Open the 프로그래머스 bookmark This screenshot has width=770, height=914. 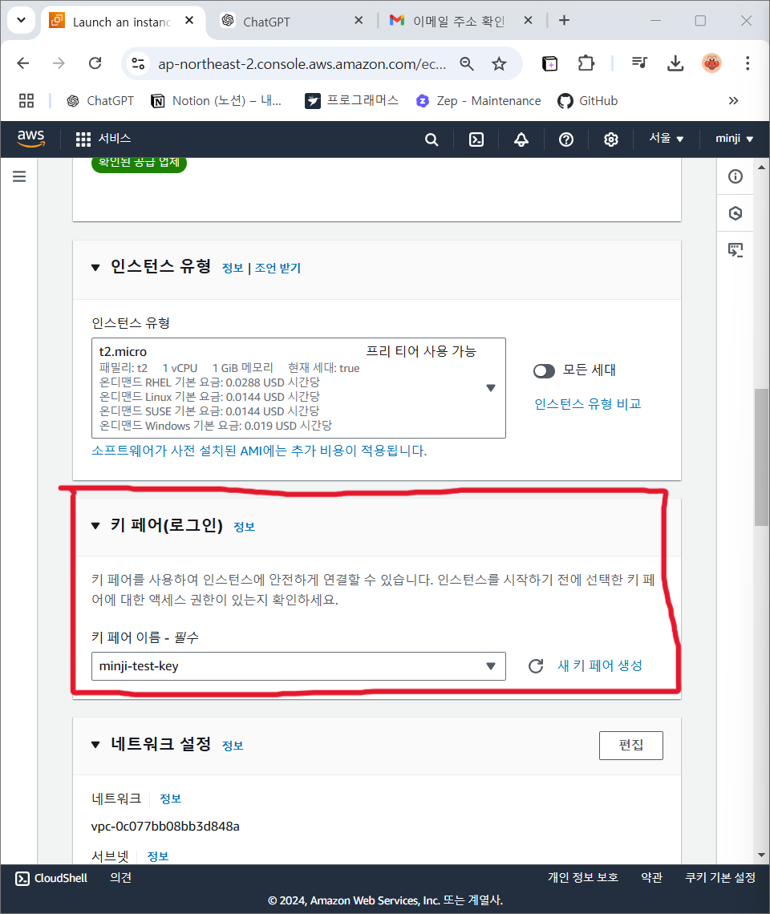click(x=352, y=101)
